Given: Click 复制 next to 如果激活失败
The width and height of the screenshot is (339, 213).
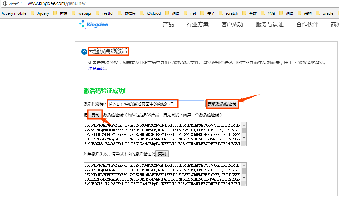Looking at the screenshot, I should (x=162, y=154).
